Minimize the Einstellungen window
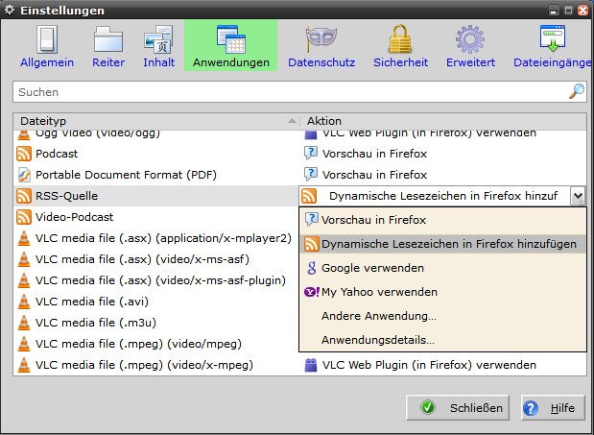 pyautogui.click(x=554, y=10)
